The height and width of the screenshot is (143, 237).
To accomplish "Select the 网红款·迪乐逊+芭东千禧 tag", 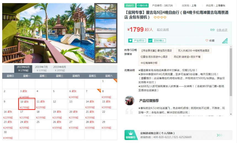I will tap(187, 57).
